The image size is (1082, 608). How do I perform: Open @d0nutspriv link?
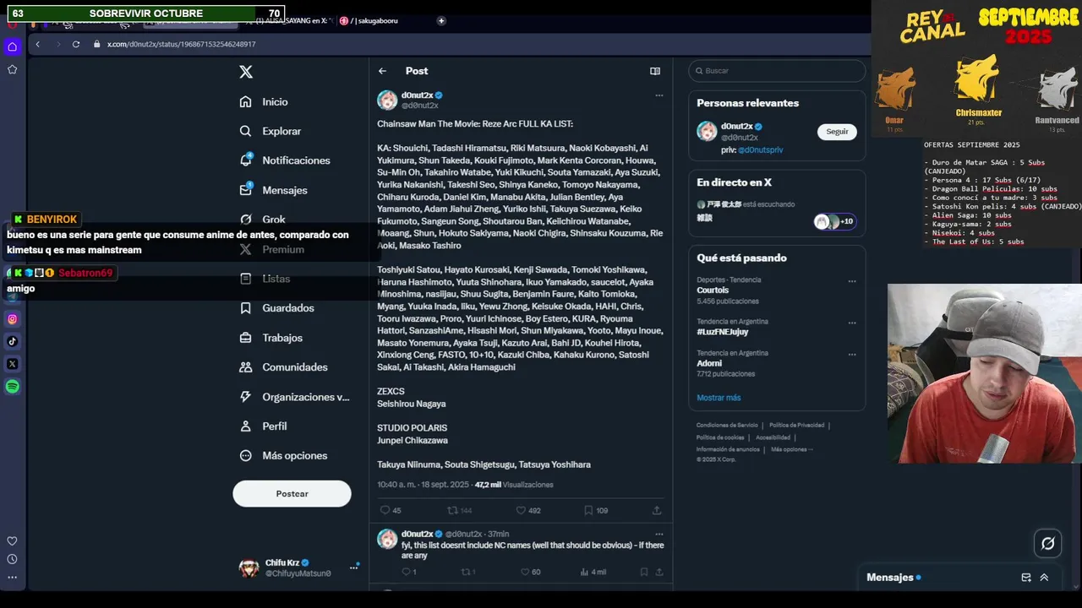click(x=760, y=149)
